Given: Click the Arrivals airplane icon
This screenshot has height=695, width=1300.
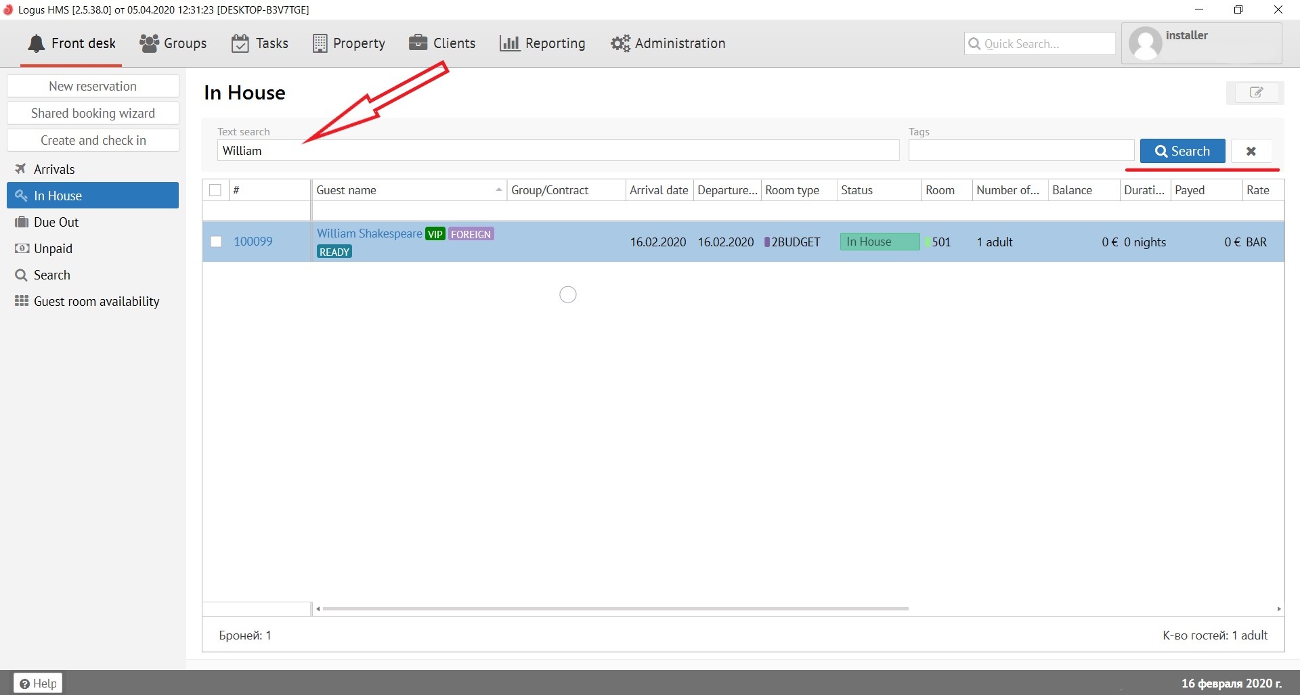Looking at the screenshot, I should (x=21, y=169).
